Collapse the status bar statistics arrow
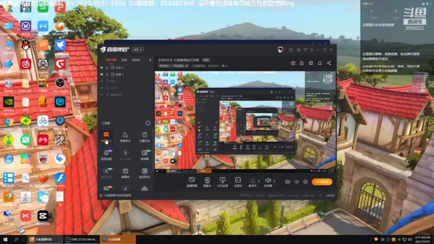This screenshot has width=434, height=244. pyautogui.click(x=320, y=196)
